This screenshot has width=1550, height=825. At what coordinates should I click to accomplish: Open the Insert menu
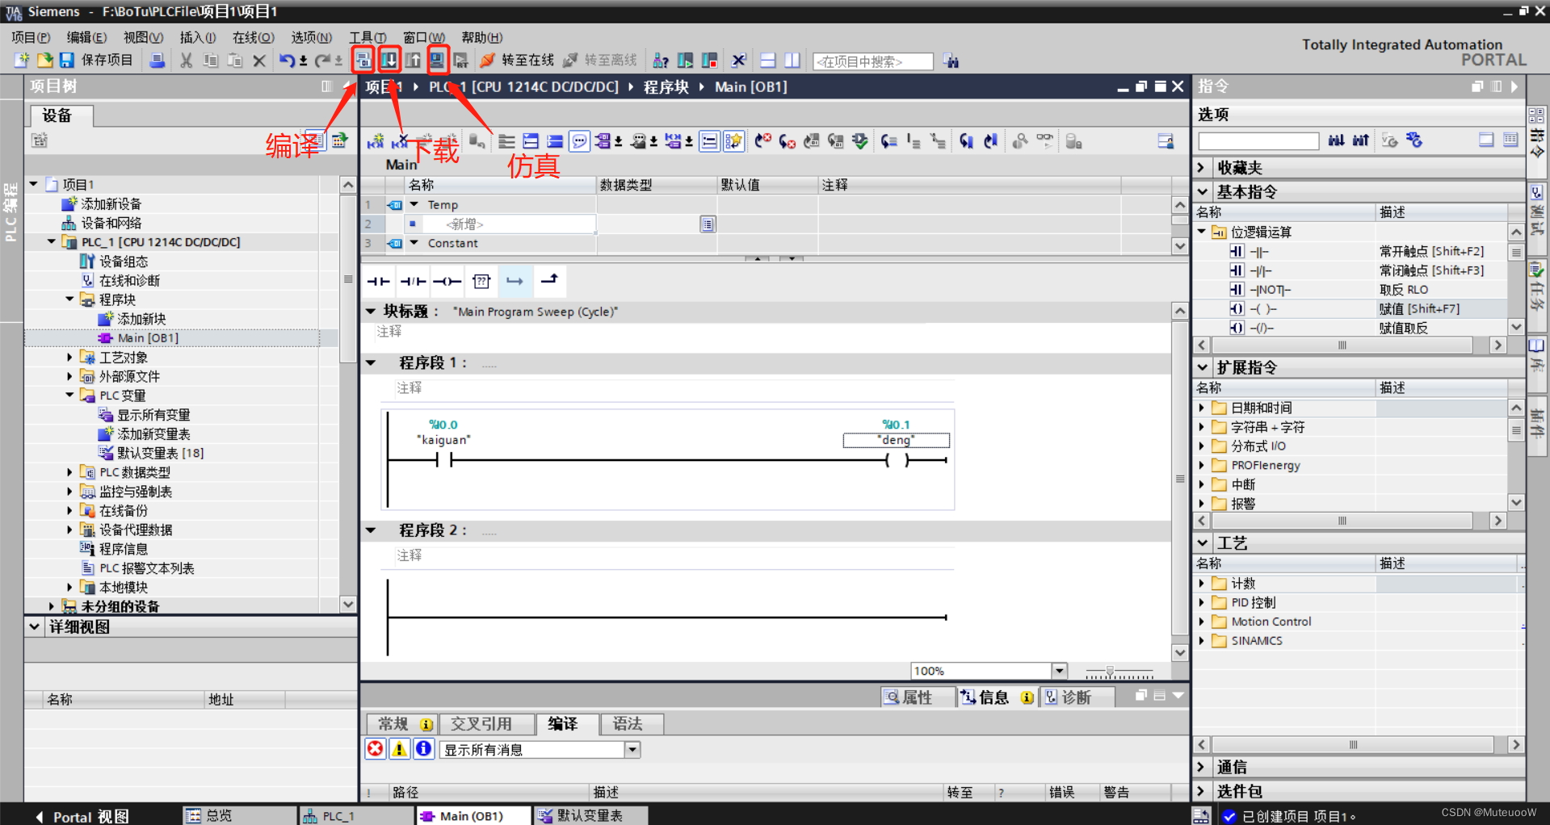[198, 37]
